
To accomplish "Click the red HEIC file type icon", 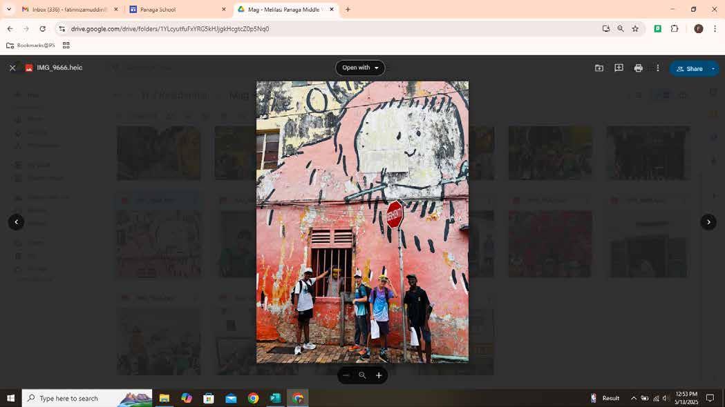I will 28,68.
